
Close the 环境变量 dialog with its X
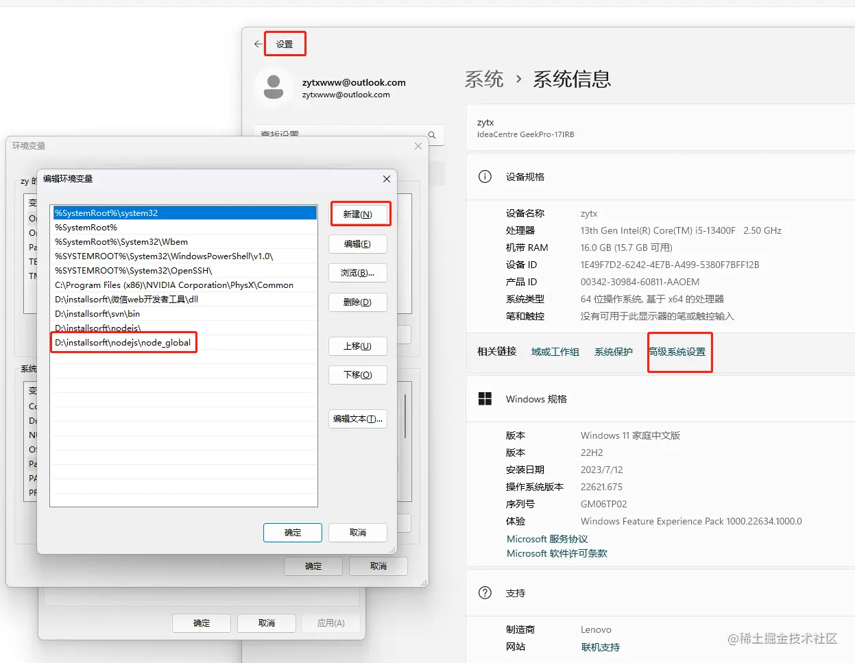418,145
